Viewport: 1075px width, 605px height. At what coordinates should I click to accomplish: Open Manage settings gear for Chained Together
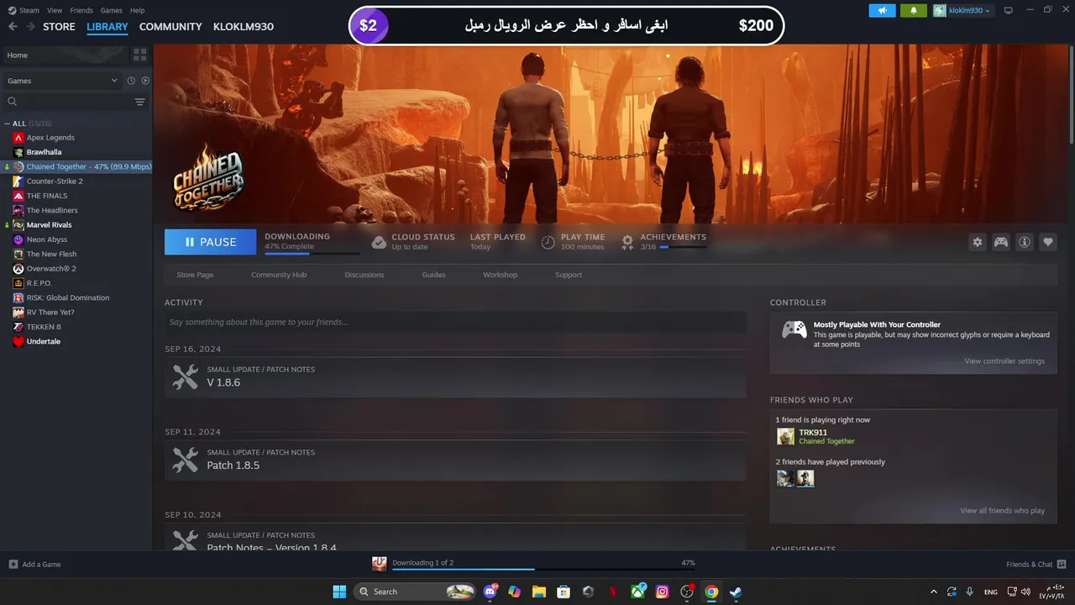pyautogui.click(x=977, y=242)
